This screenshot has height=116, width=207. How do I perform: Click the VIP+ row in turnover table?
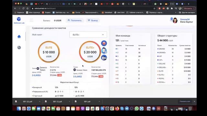(x=174, y=60)
